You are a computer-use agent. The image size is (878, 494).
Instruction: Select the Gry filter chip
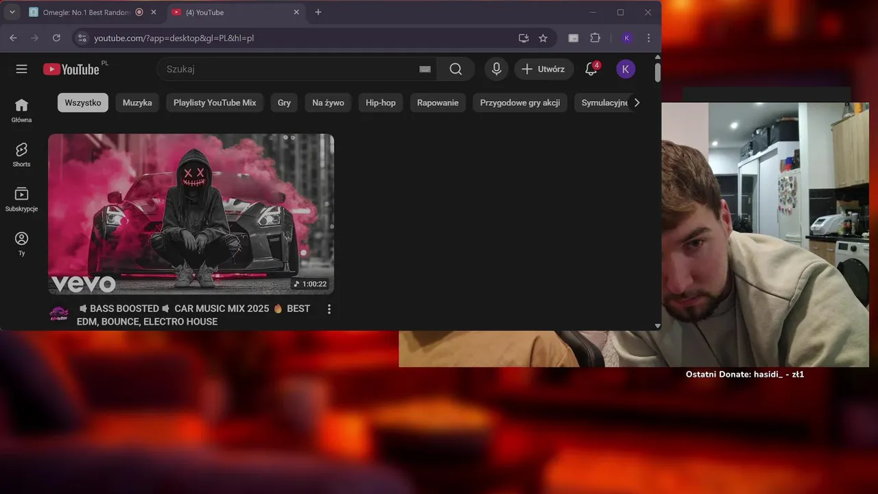click(284, 103)
